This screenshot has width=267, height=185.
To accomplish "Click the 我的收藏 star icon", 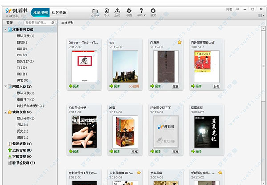I will (10, 112).
